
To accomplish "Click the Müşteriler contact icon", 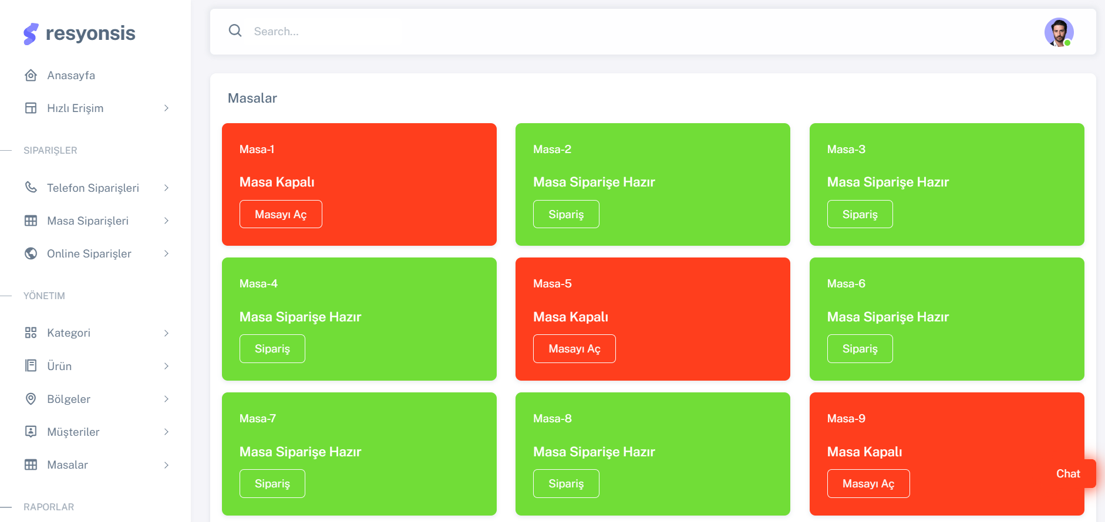I will (x=31, y=432).
